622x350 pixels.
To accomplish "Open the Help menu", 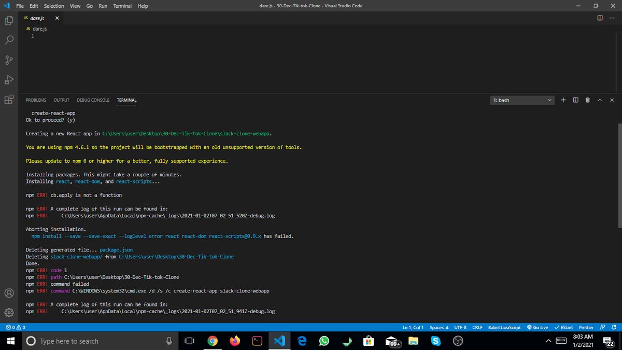I will click(x=143, y=6).
